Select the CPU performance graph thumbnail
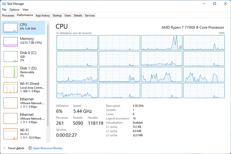The image size is (231, 154). [11, 27]
